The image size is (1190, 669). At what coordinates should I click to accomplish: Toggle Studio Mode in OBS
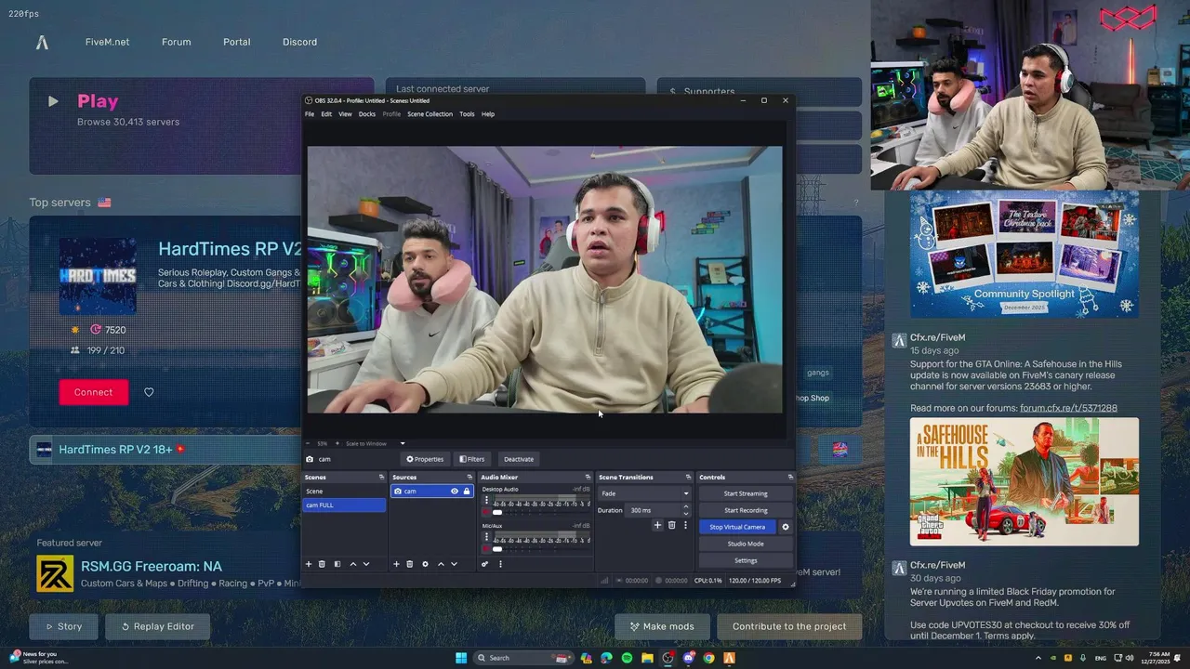pyautogui.click(x=746, y=544)
